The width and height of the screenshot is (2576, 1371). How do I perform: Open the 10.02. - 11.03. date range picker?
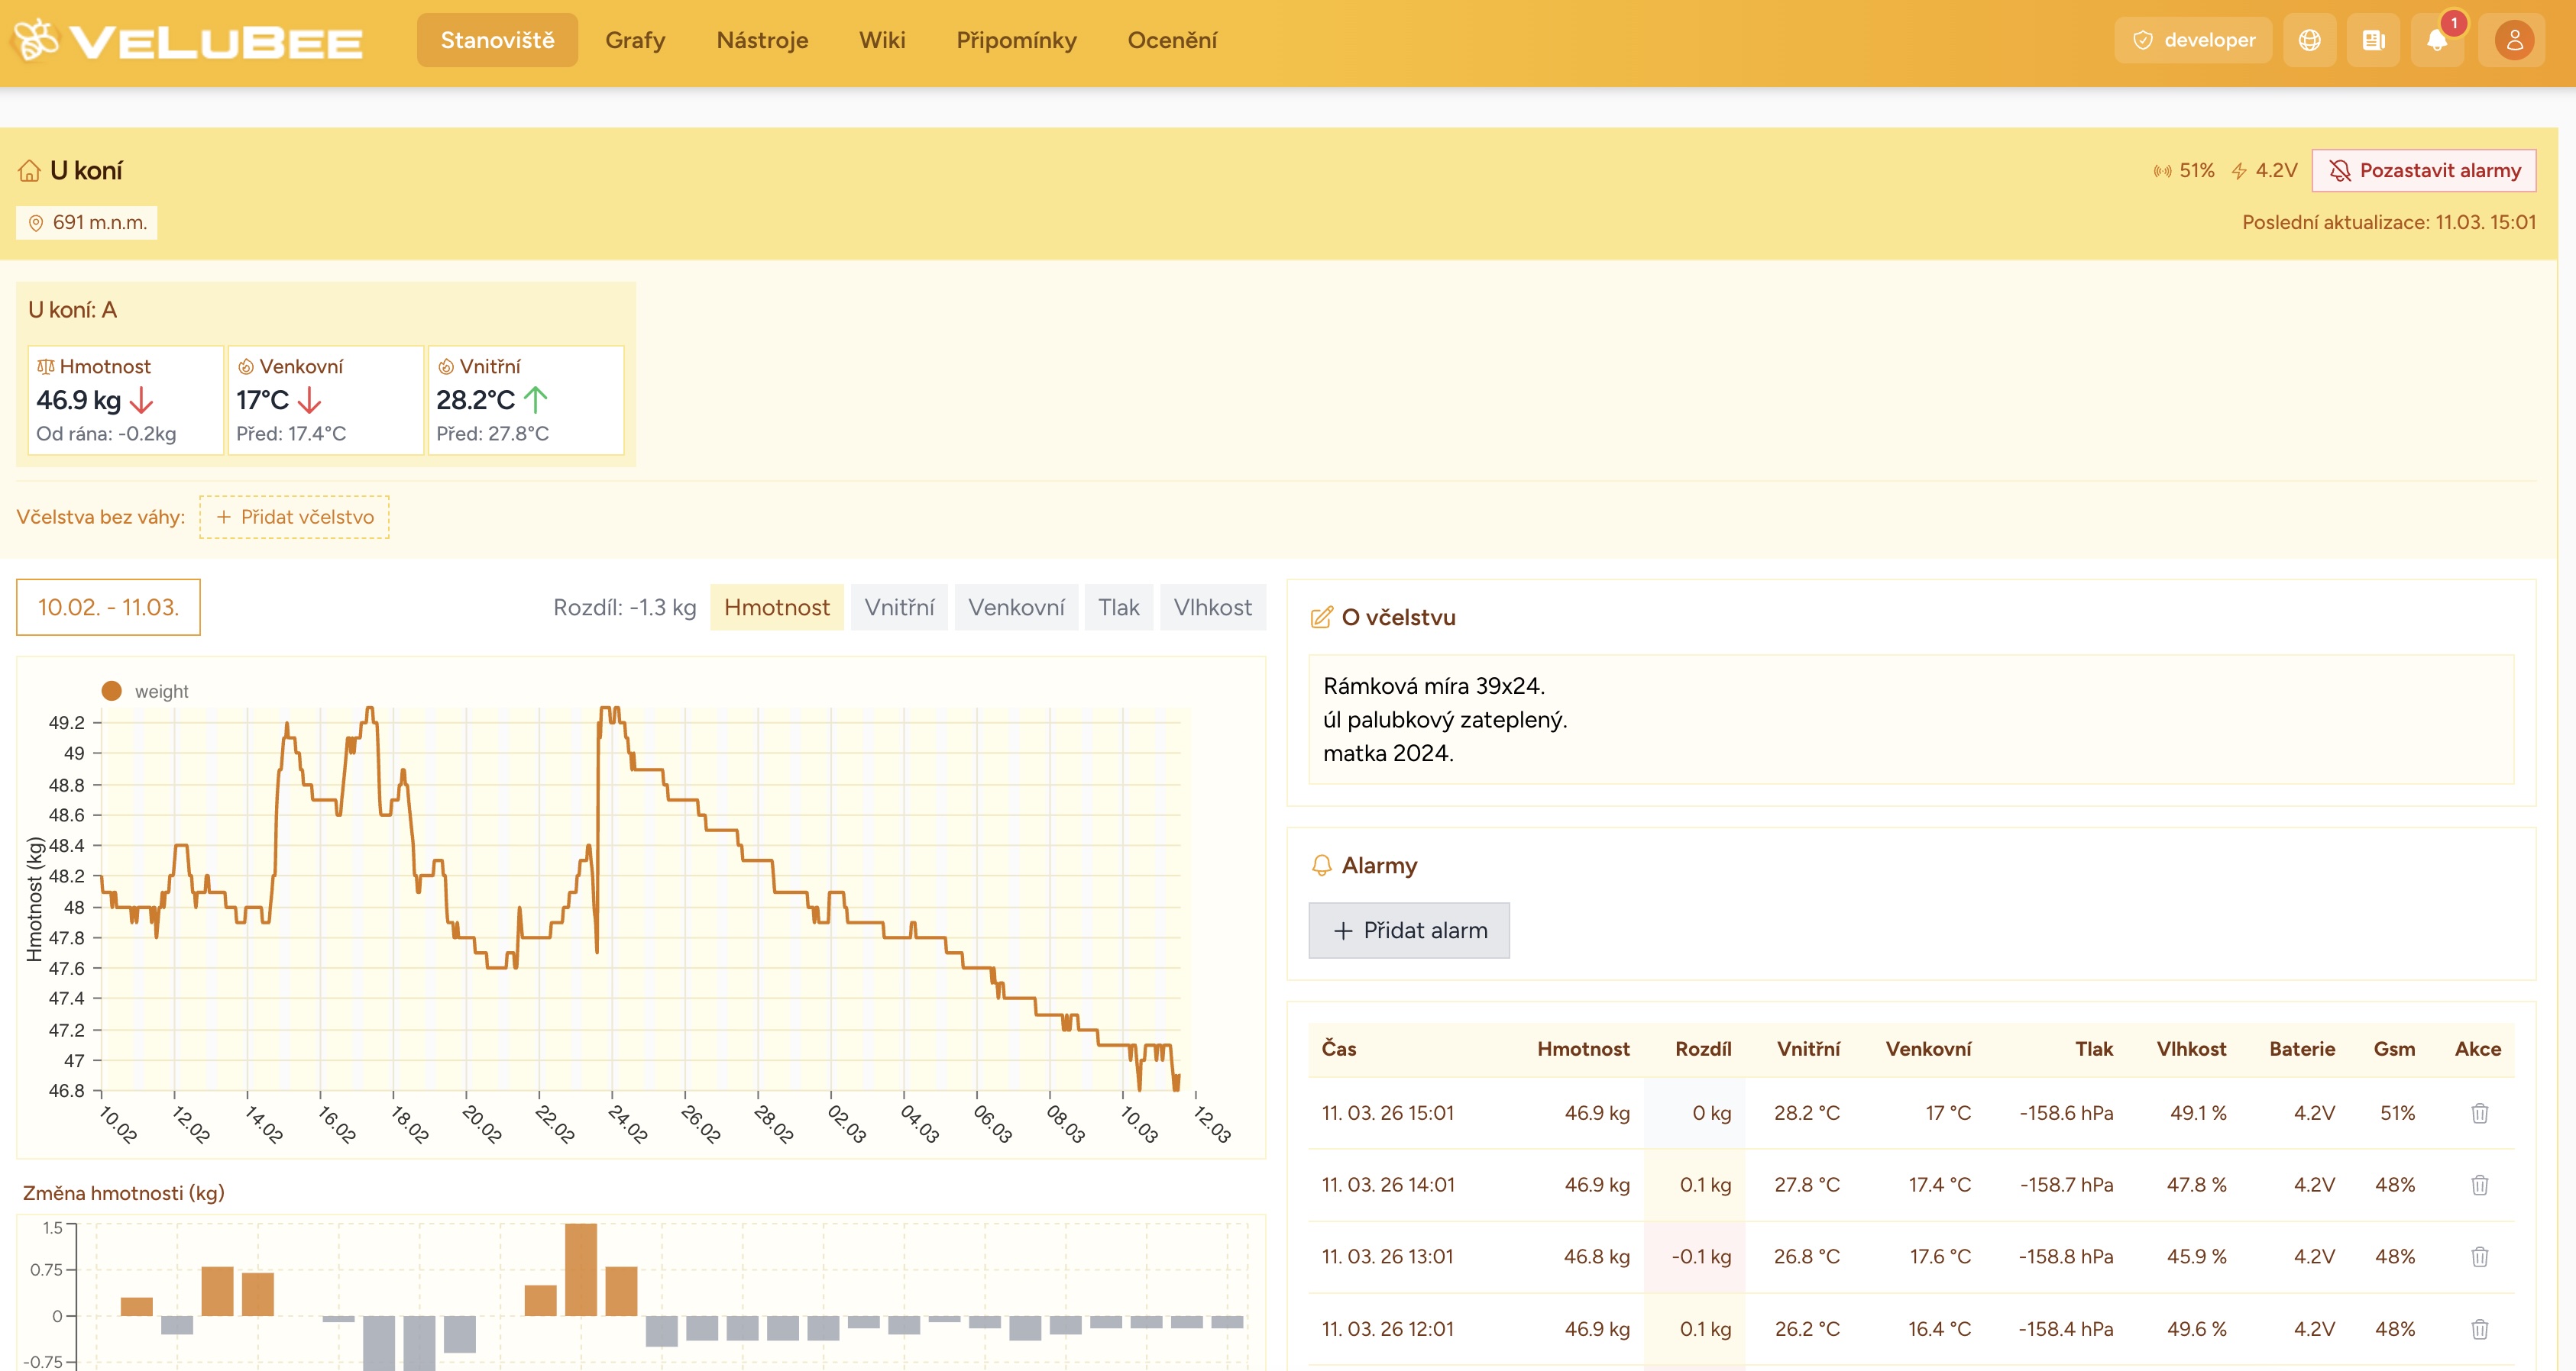tap(108, 608)
